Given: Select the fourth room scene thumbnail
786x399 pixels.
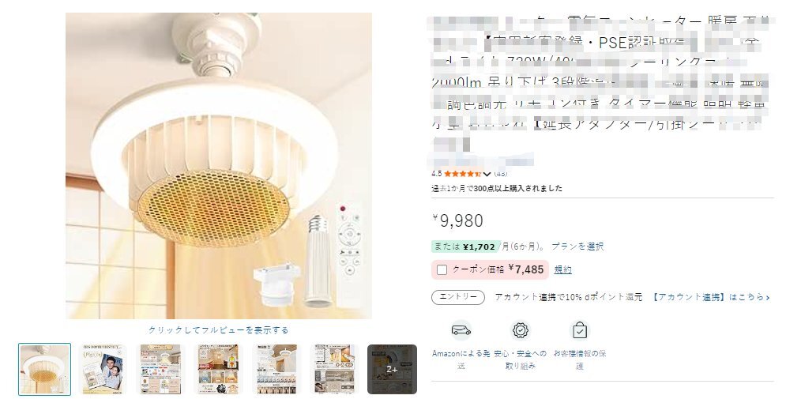Looking at the screenshot, I should [219, 370].
